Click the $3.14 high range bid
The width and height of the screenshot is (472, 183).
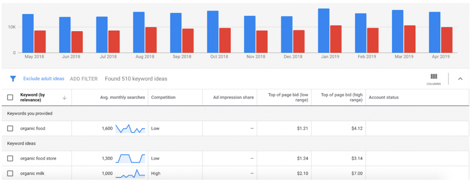point(357,158)
